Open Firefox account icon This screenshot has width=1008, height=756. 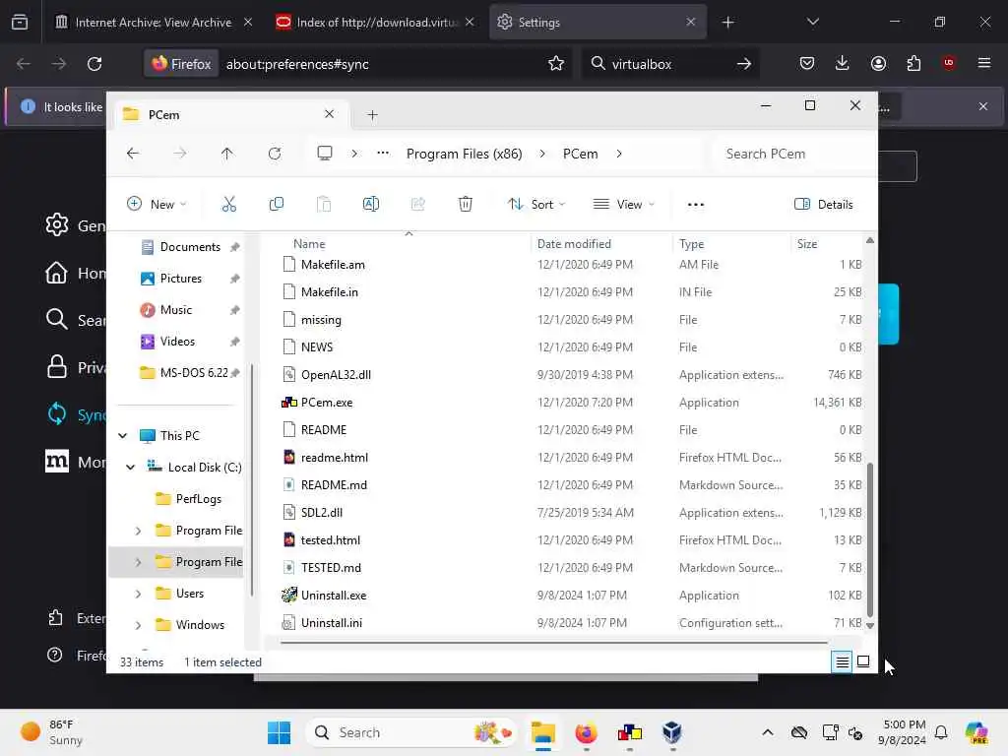[878, 64]
